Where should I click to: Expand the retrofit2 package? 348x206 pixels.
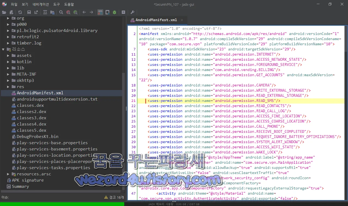pyautogui.click(x=8, y=37)
